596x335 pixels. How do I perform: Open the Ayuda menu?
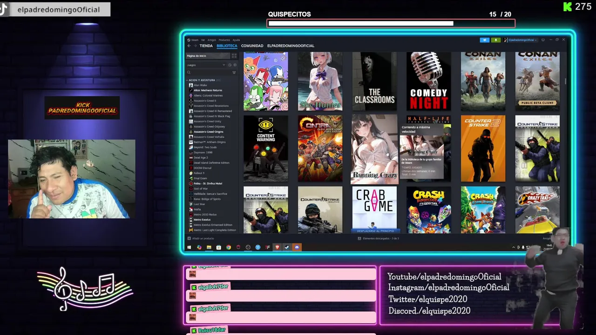point(236,40)
